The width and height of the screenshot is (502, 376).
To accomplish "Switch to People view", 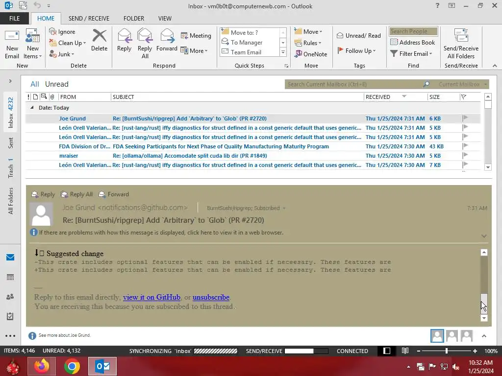I will click(x=10, y=297).
